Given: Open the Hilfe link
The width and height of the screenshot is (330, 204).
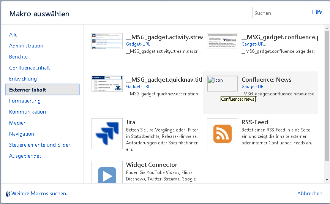Looking at the screenshot, I should 317,13.
